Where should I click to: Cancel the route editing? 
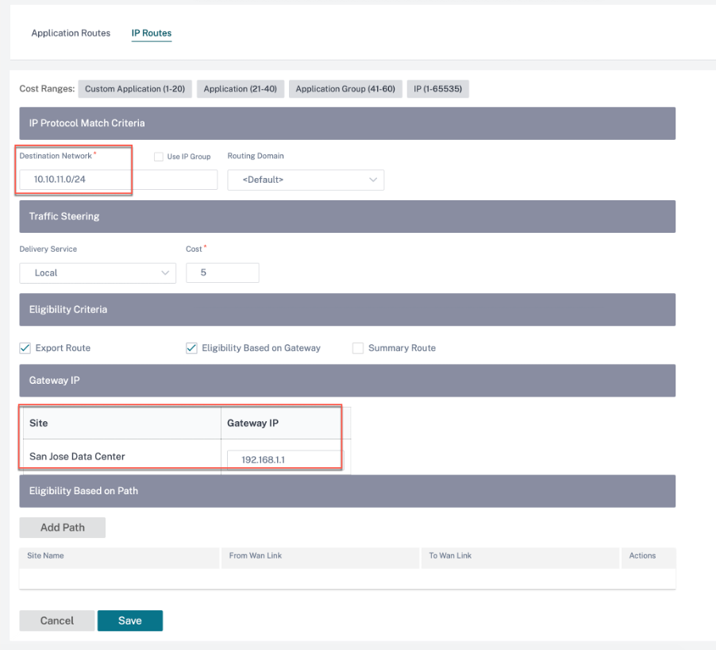(x=57, y=621)
